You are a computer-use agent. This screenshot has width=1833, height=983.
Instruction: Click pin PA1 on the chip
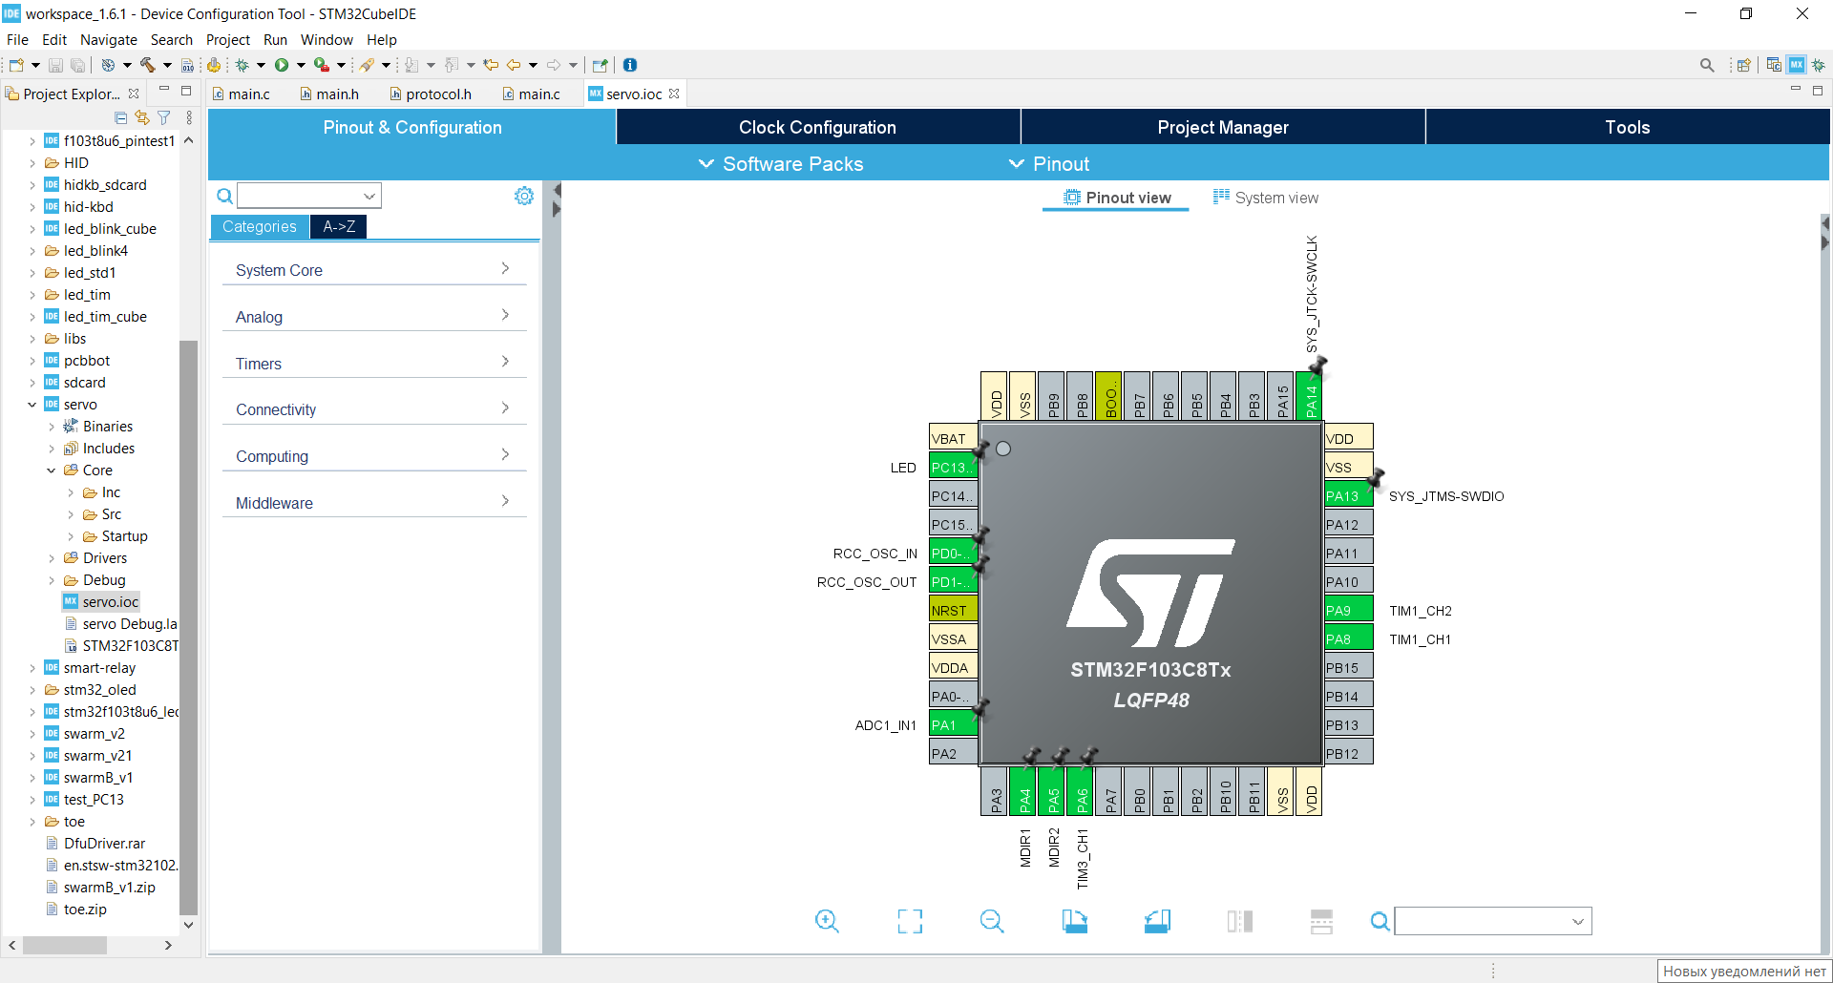click(x=953, y=724)
